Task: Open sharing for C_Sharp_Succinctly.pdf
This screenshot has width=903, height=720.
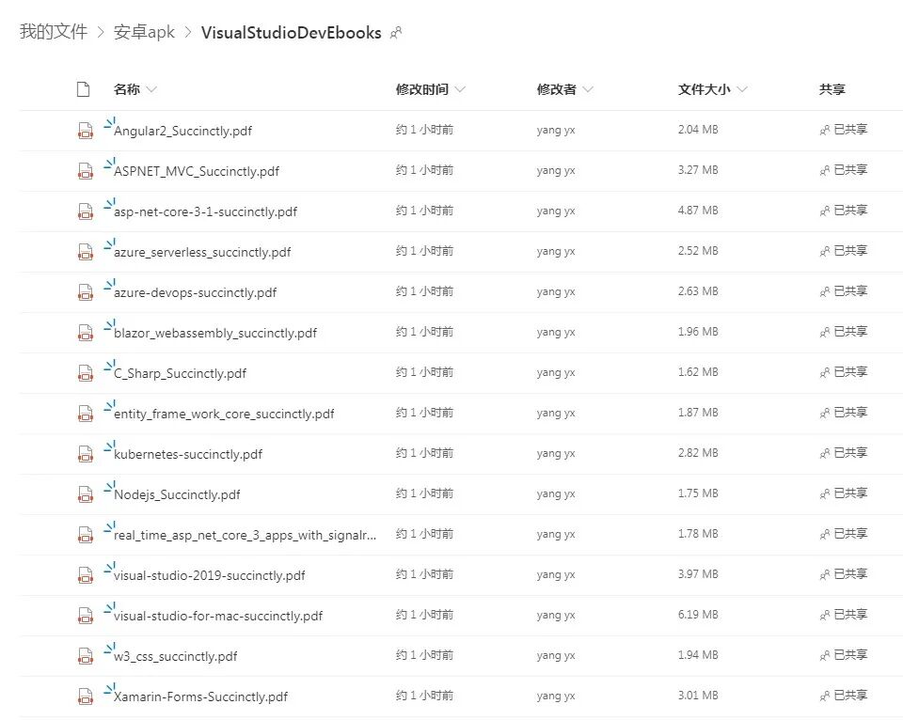Action: coord(844,372)
